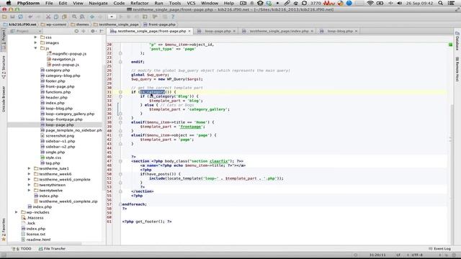Collapse the js folder
This screenshot has height=259, width=461.
click(35, 48)
